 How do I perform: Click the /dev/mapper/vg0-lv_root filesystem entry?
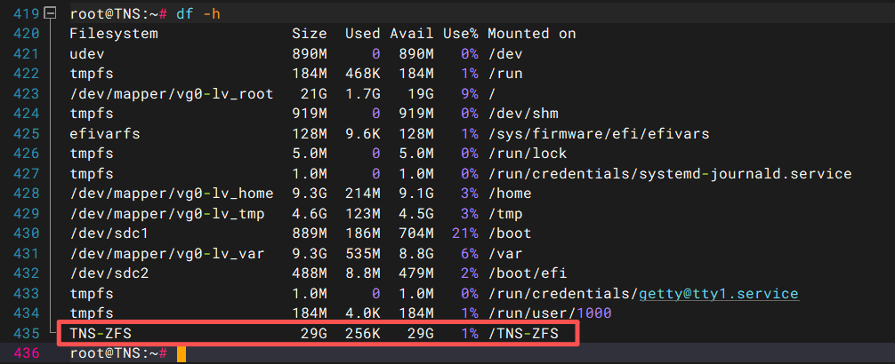coord(171,93)
